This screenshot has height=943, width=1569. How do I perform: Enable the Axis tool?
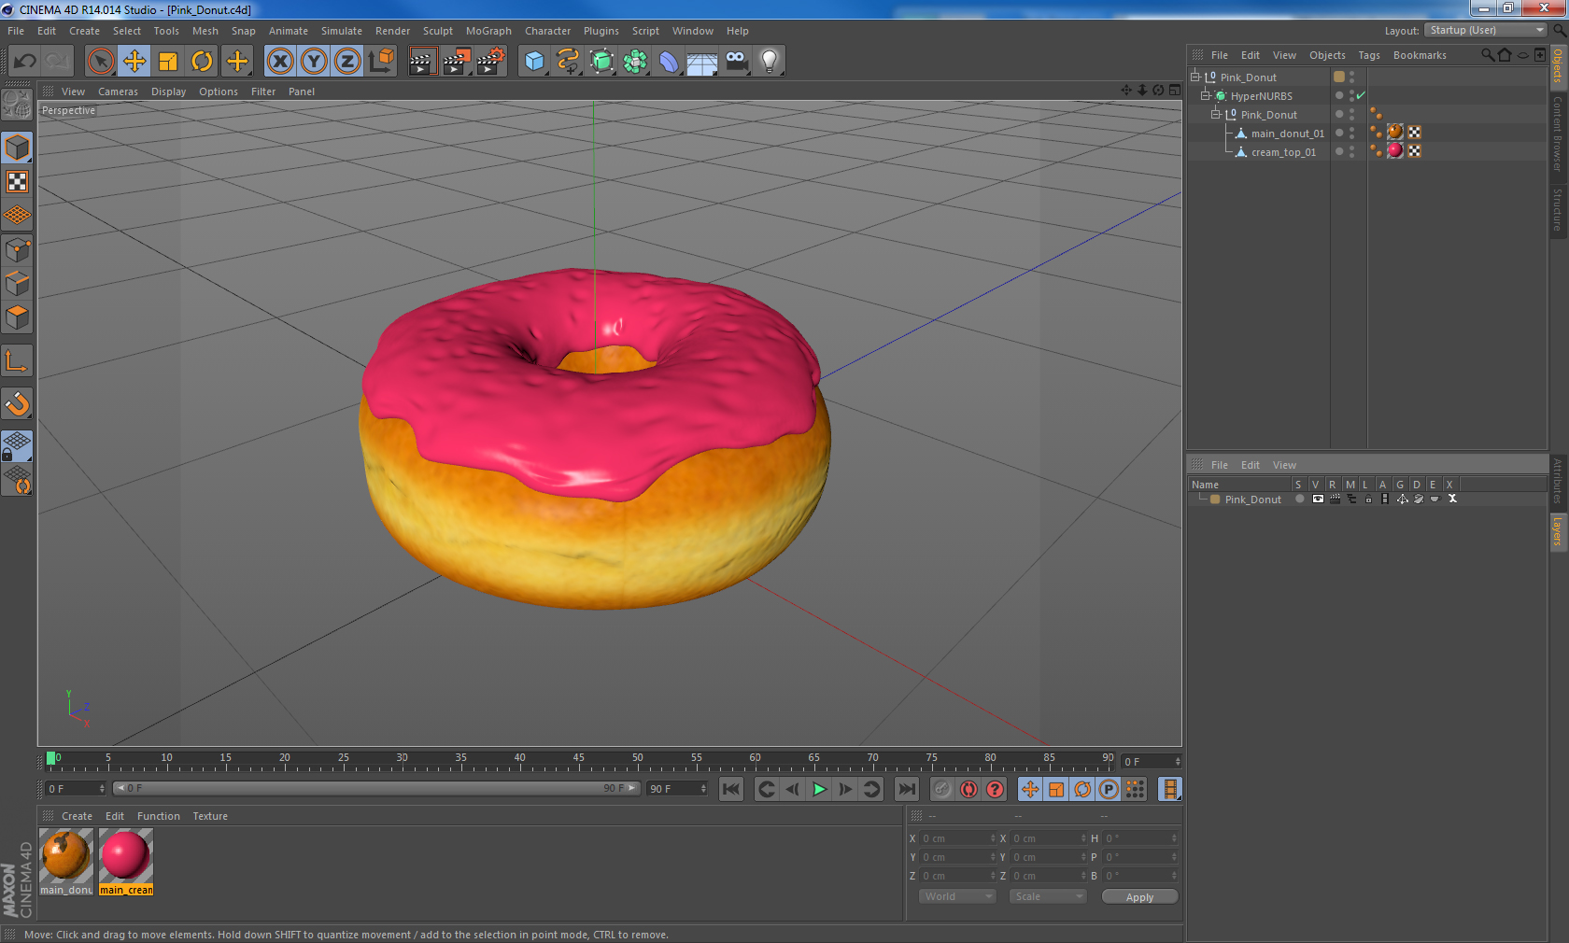click(17, 360)
